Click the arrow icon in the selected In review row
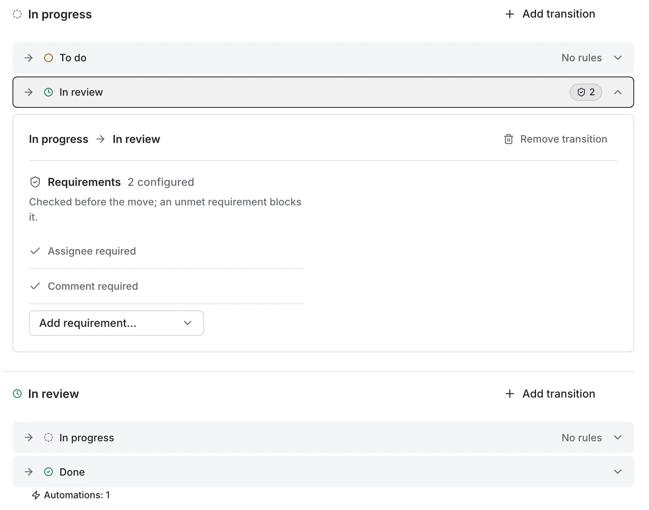 click(x=29, y=92)
